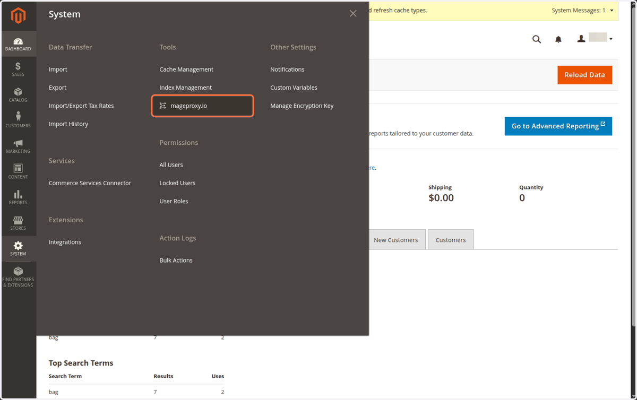Screen dimensions: 637x400
Task: Open Find Partners & Extensions
Action: point(18,277)
